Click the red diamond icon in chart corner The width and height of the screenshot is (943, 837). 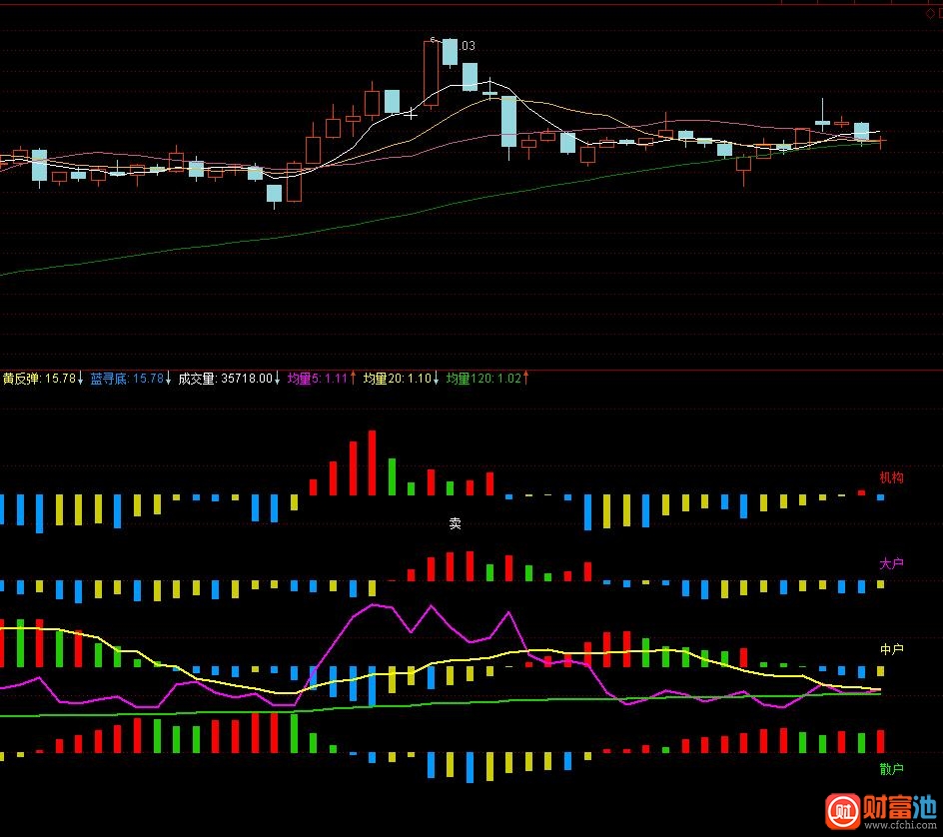click(930, 13)
